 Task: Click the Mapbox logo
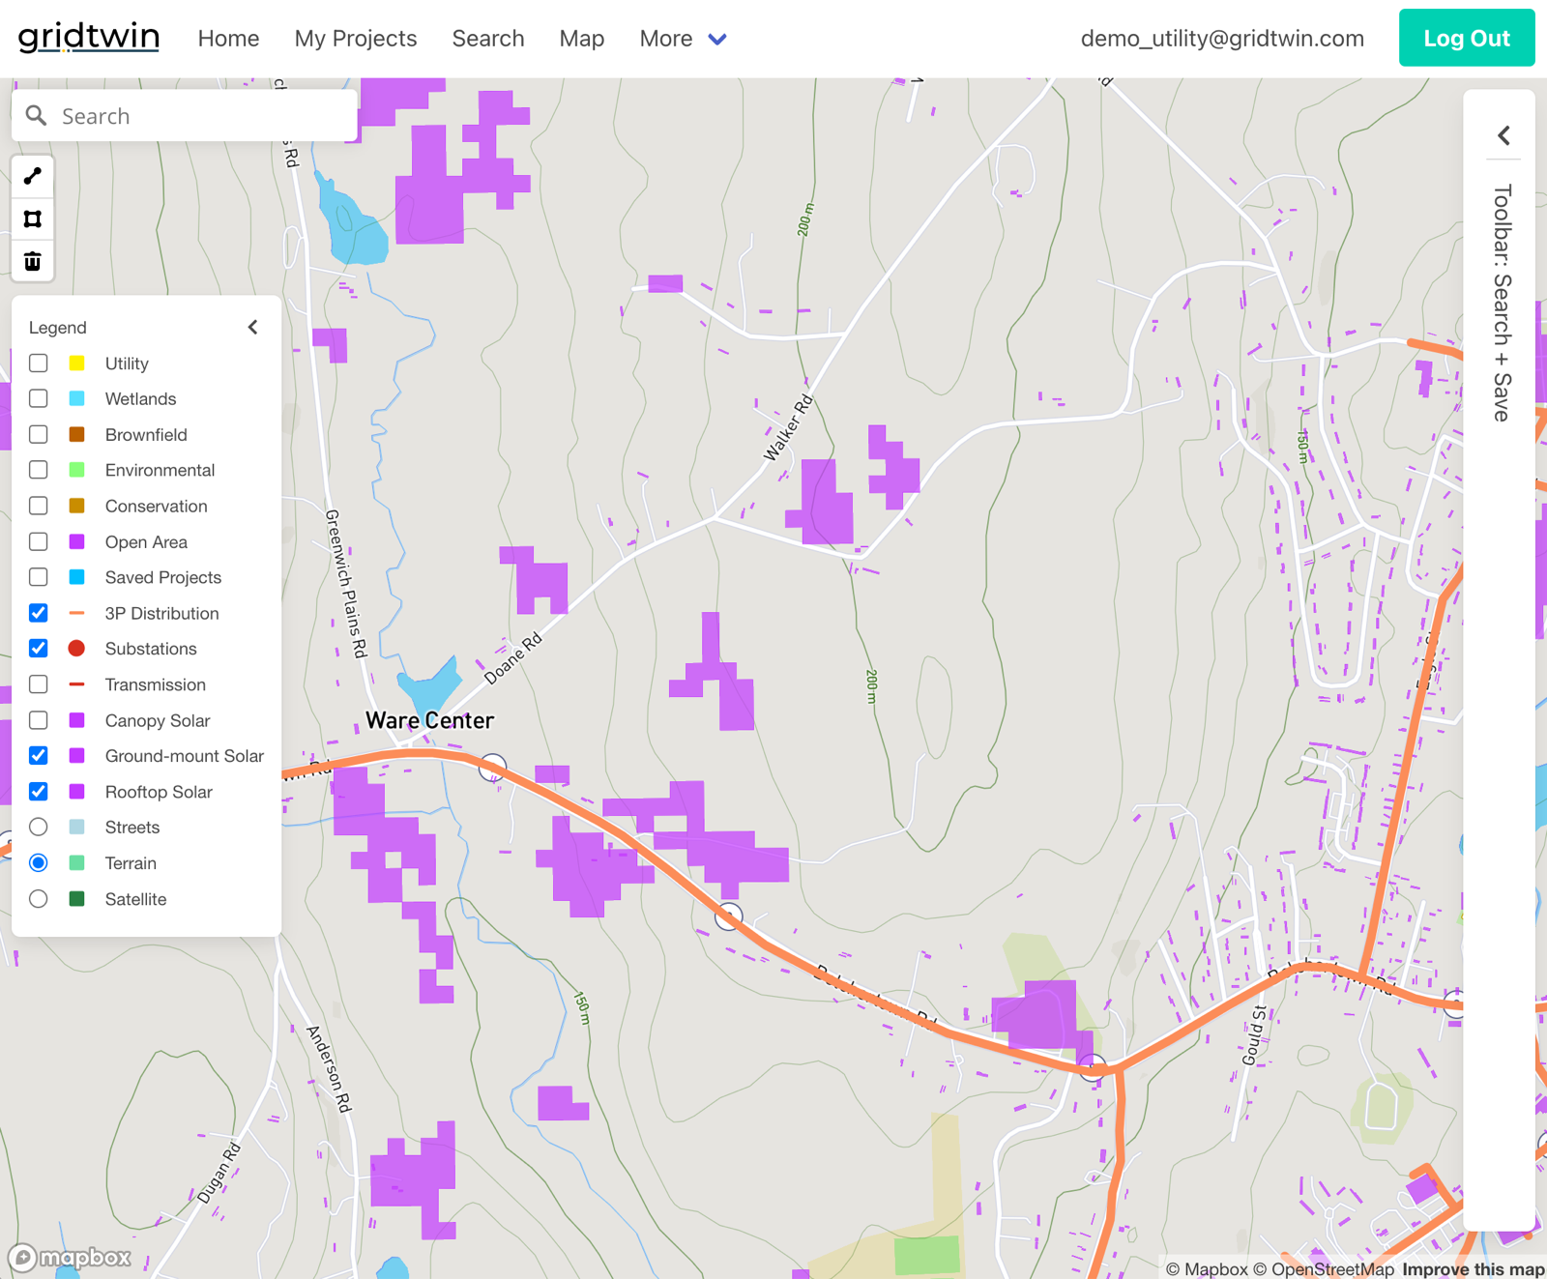[71, 1257]
